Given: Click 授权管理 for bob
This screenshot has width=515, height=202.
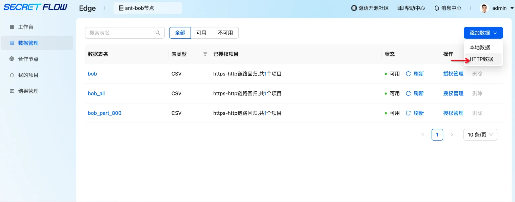Looking at the screenshot, I should click(453, 74).
